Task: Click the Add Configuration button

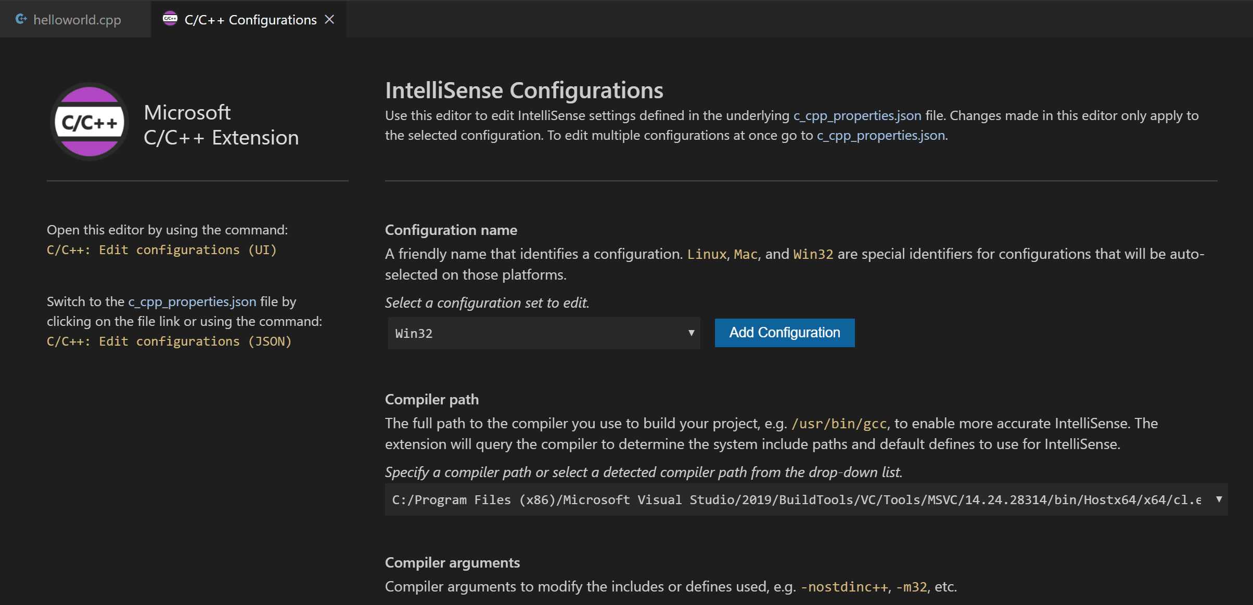Action: [785, 332]
